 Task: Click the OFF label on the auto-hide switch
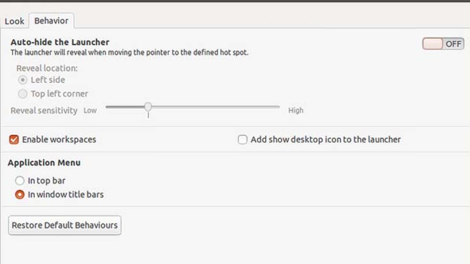click(x=454, y=44)
